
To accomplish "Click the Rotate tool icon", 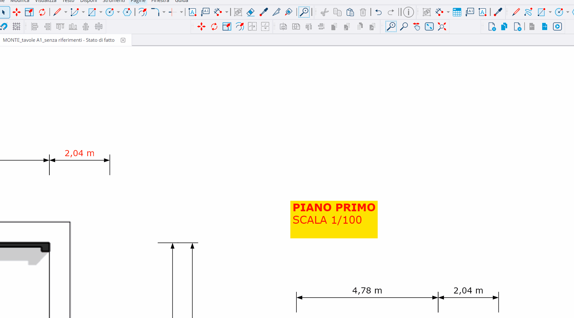I will (42, 12).
